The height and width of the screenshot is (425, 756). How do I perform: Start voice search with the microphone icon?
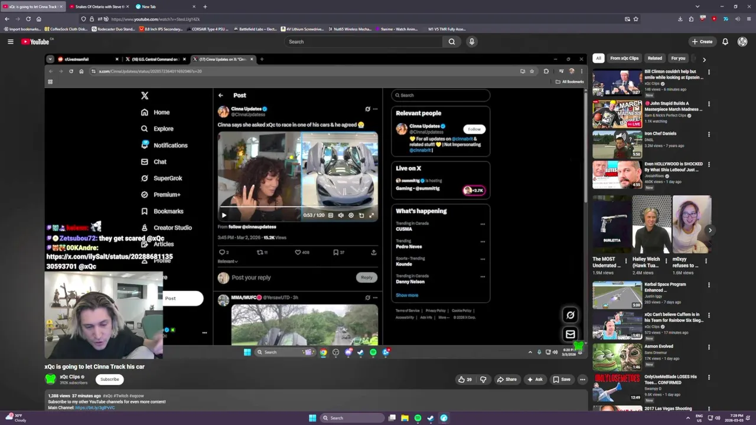click(x=471, y=41)
